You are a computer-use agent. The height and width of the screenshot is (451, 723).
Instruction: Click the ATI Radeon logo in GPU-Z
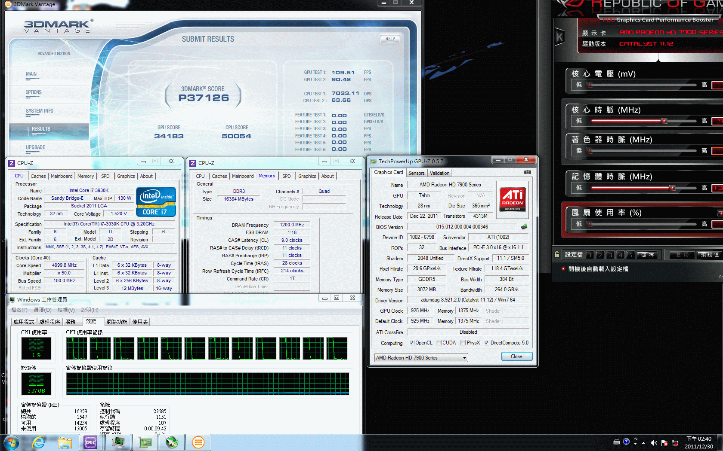(x=512, y=200)
